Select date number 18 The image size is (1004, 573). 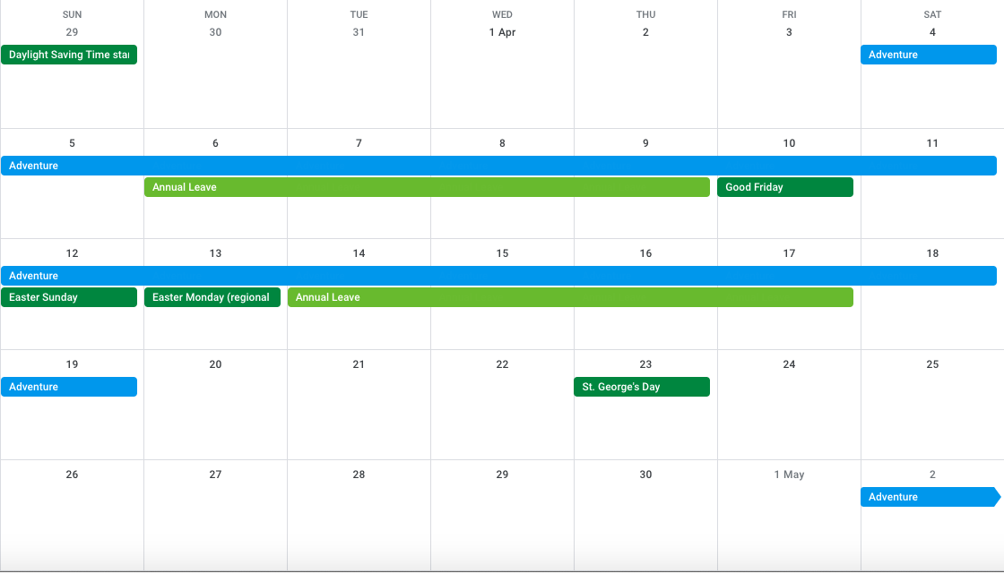point(932,253)
